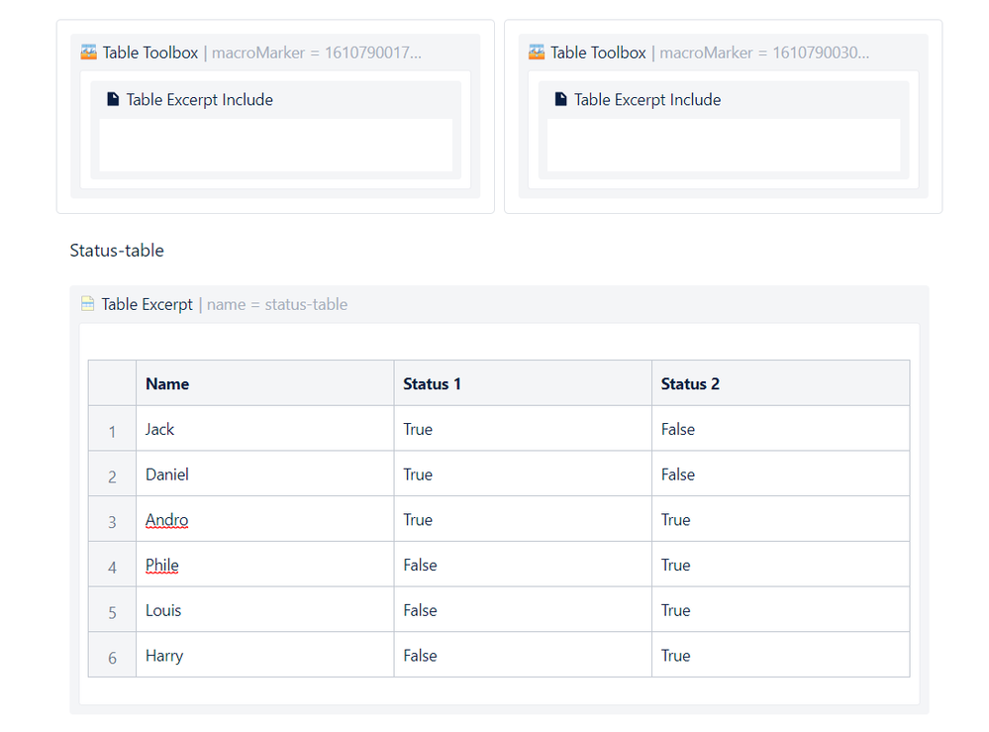Click Harry's Status 2 True cell

click(781, 656)
